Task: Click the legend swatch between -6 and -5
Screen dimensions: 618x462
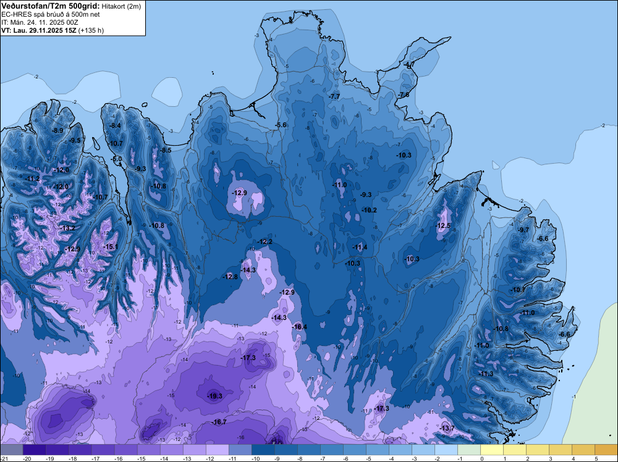Action: [354, 450]
